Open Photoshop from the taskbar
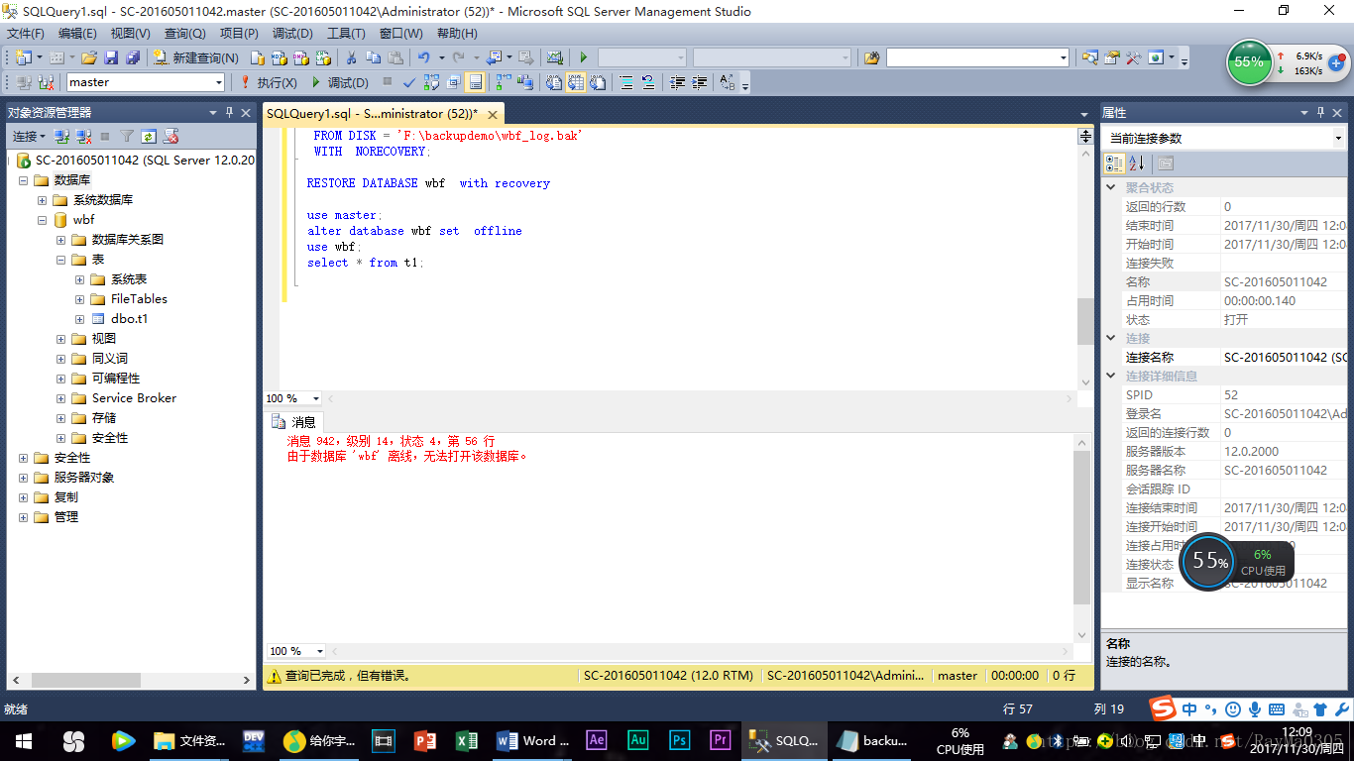The height and width of the screenshot is (761, 1354). [679, 740]
